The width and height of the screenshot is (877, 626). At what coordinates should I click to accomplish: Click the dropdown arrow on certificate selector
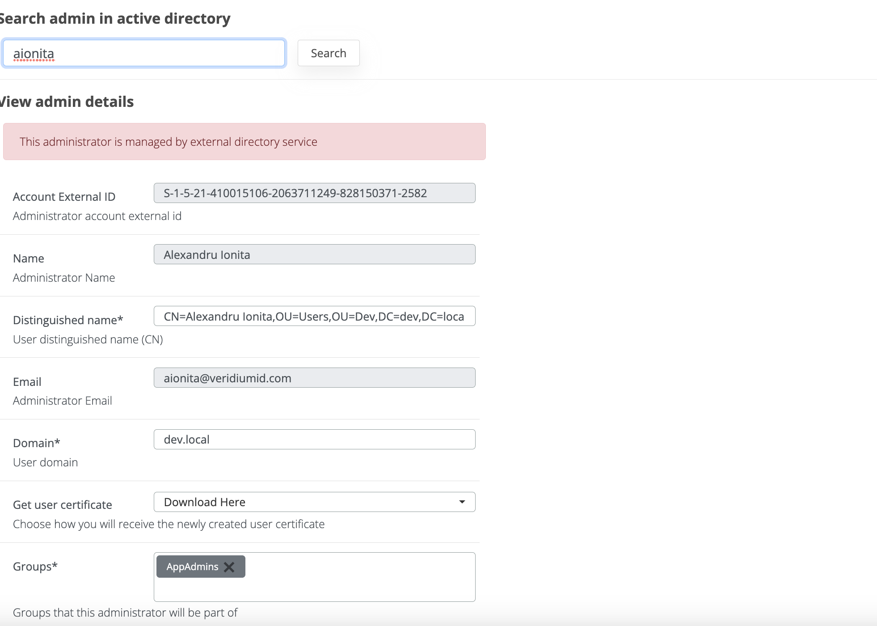click(462, 502)
